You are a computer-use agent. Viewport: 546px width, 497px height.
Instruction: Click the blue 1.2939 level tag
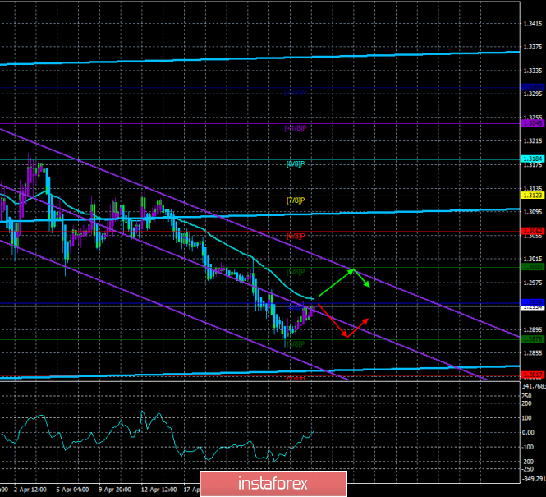[532, 302]
